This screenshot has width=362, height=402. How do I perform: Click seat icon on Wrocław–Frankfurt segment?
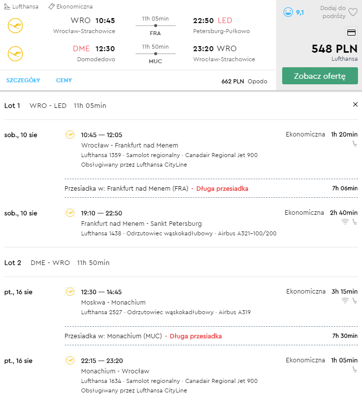point(354,144)
